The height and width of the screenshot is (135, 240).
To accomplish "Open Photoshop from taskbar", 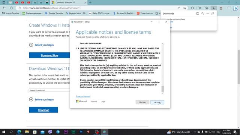I will click(81, 132).
